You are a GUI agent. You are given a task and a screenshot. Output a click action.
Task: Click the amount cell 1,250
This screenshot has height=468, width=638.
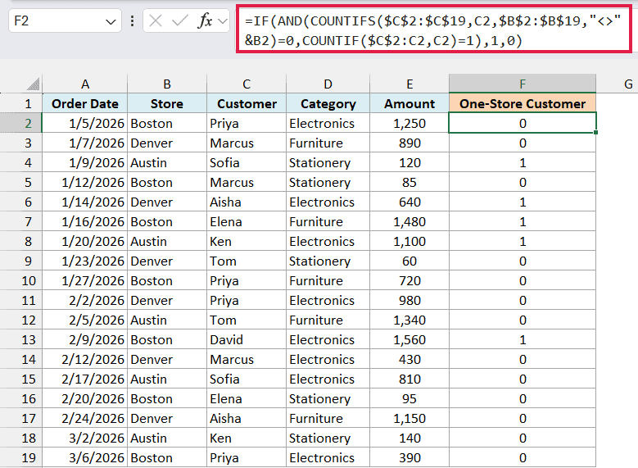(409, 123)
